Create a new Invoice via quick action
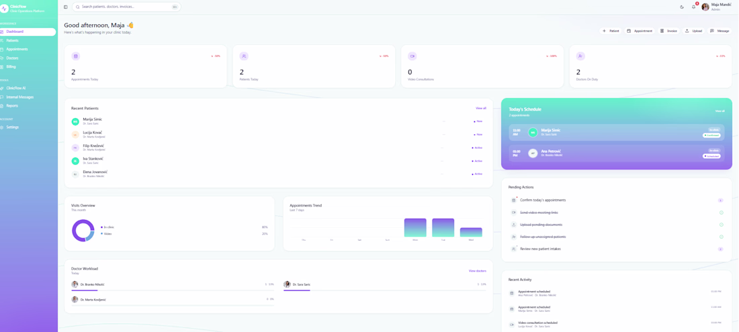The height and width of the screenshot is (332, 739). (x=668, y=31)
